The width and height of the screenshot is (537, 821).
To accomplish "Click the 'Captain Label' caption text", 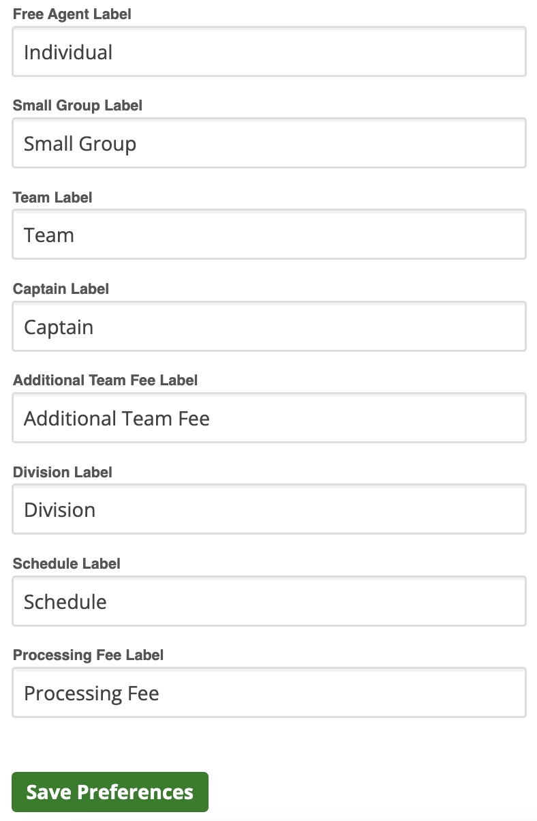I will 61,289.
